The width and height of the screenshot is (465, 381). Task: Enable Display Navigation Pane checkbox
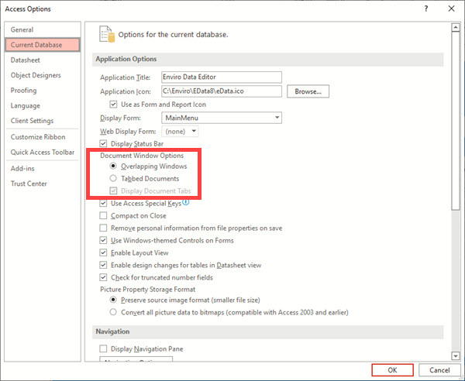click(x=103, y=348)
